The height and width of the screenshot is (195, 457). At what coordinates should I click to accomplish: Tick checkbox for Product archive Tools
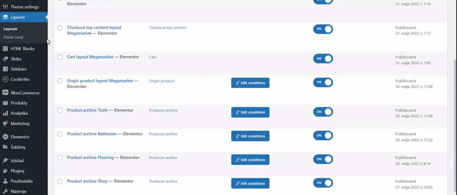(60, 110)
